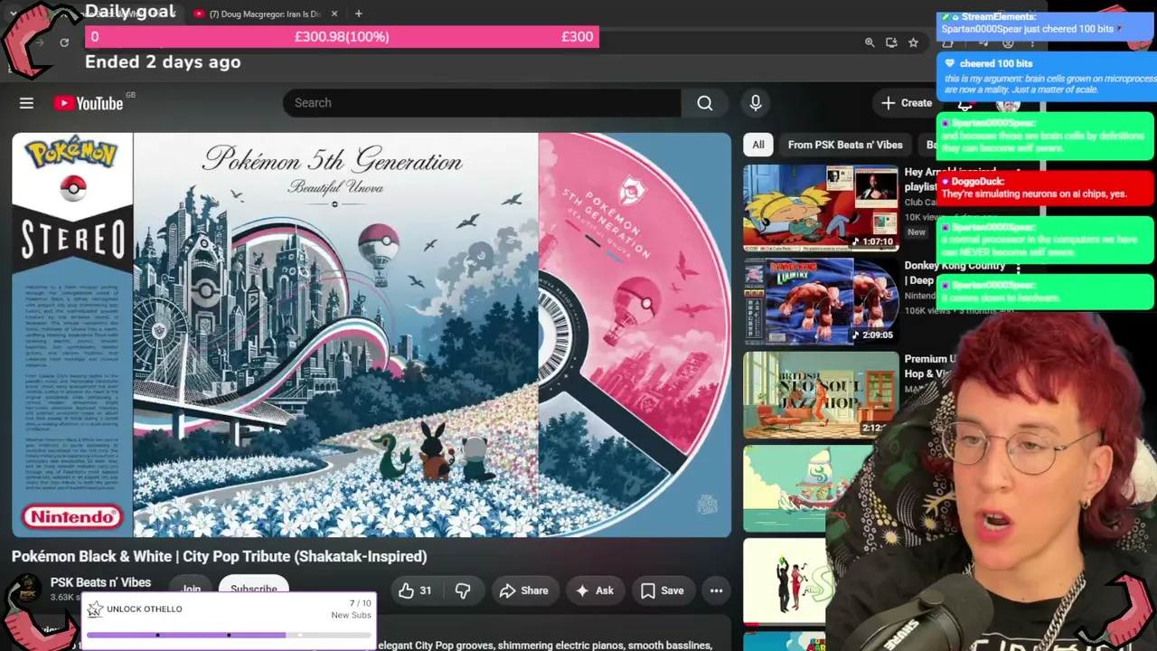Image resolution: width=1157 pixels, height=651 pixels.
Task: Click the New badge on Hey Arnold video
Action: (x=917, y=232)
